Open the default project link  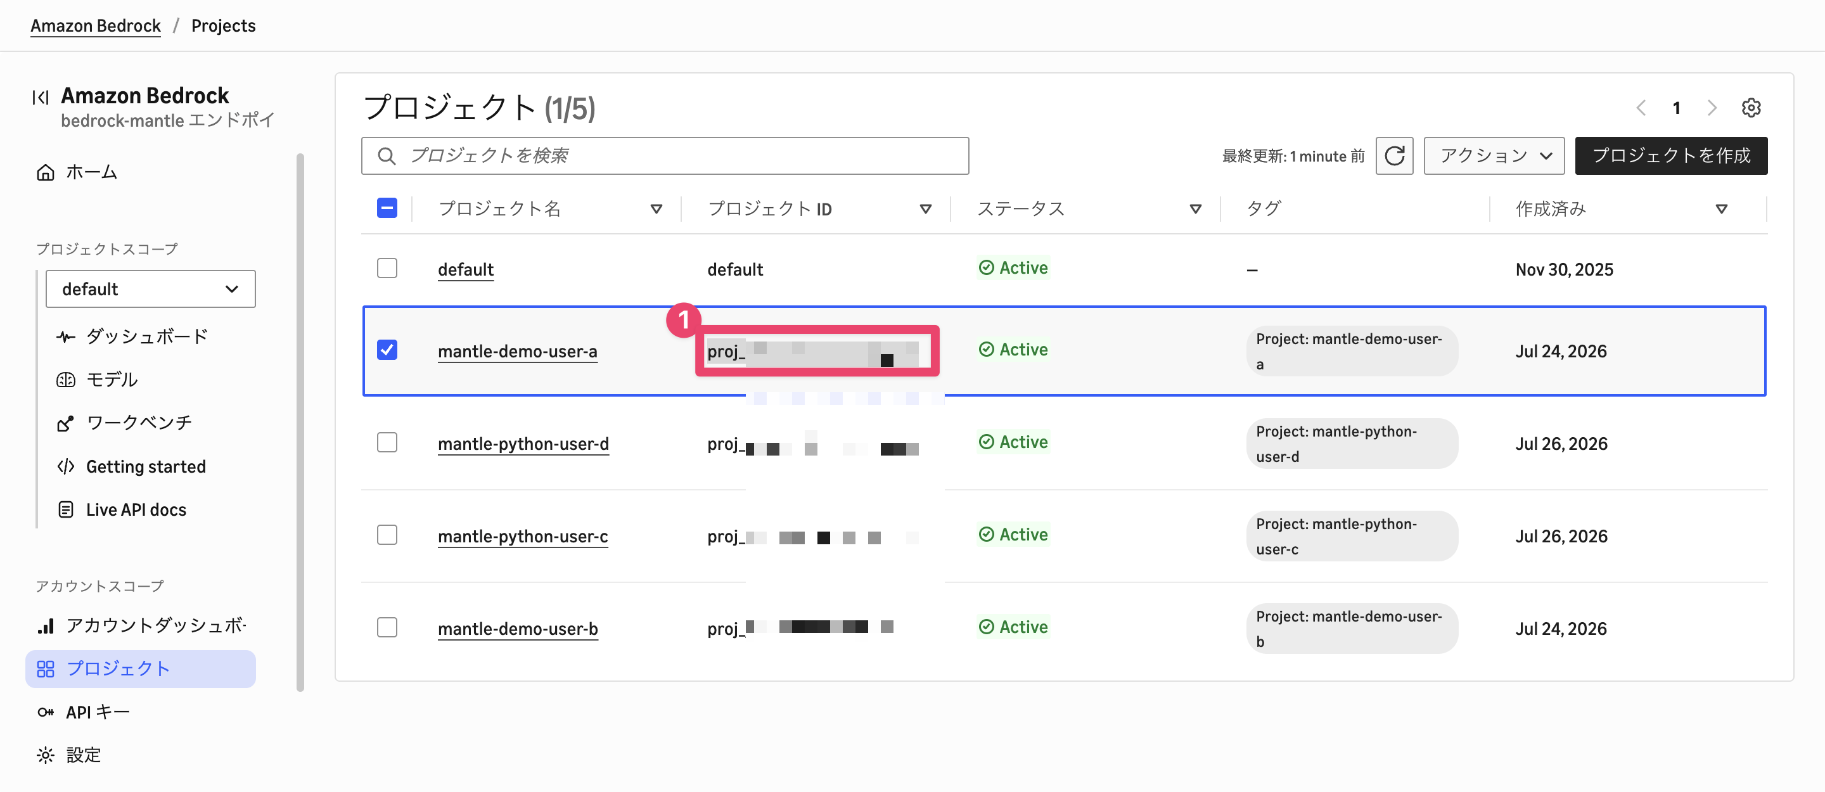[466, 270]
